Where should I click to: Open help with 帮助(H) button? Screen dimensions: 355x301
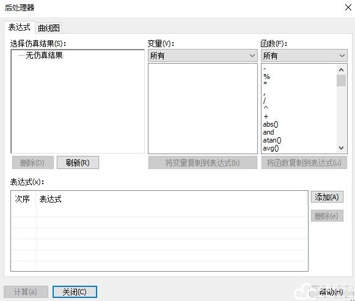click(x=331, y=292)
